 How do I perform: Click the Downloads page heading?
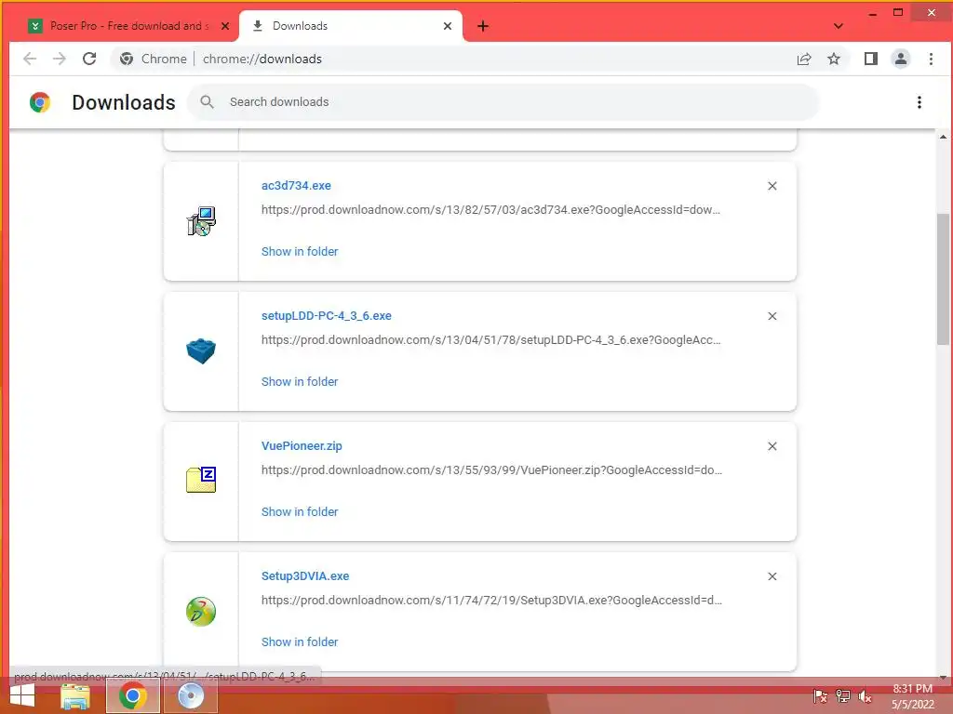pos(124,102)
